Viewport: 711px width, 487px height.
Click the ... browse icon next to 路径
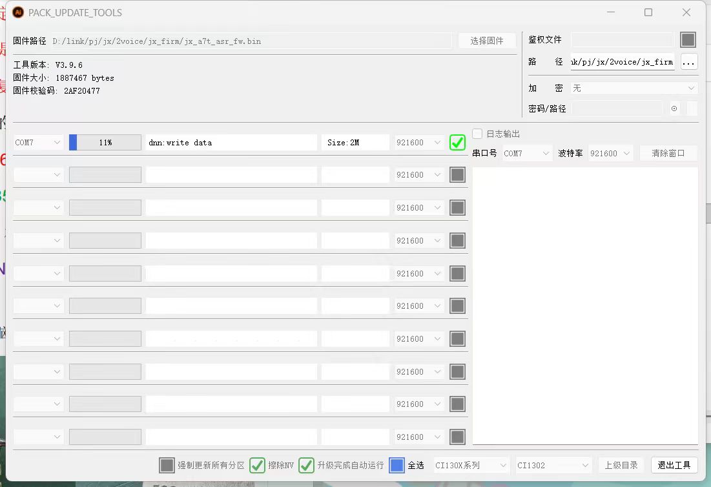point(688,62)
